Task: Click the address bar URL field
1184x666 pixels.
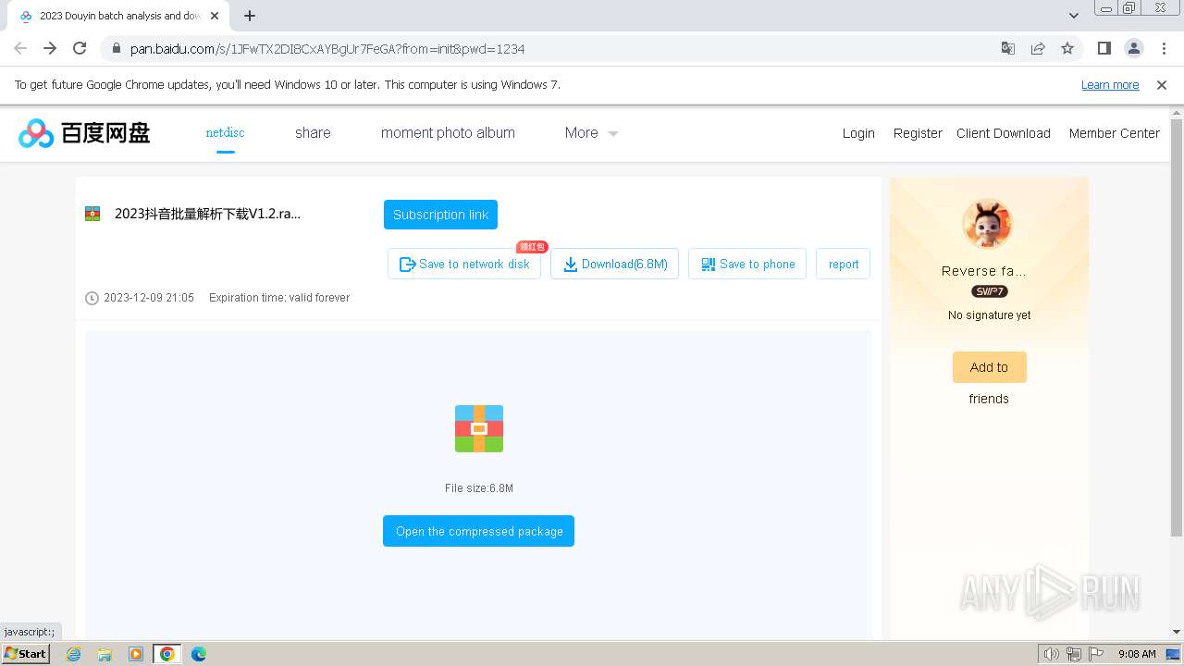Action: (555, 48)
